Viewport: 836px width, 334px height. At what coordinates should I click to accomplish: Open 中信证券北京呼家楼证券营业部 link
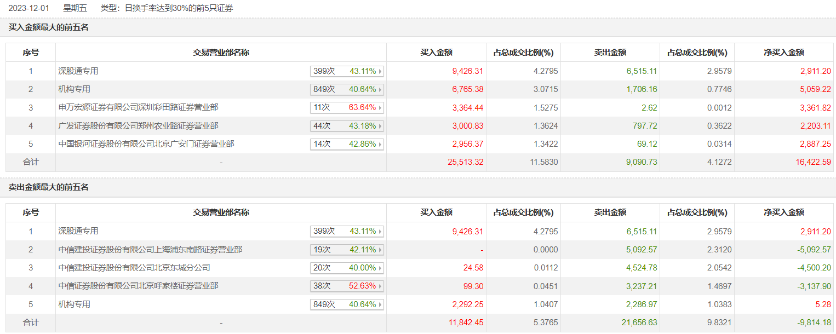coord(138,286)
